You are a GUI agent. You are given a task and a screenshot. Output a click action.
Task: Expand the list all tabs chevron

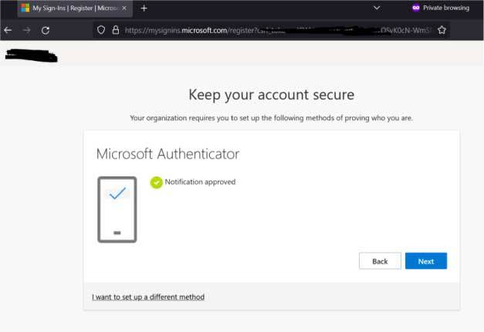376,8
